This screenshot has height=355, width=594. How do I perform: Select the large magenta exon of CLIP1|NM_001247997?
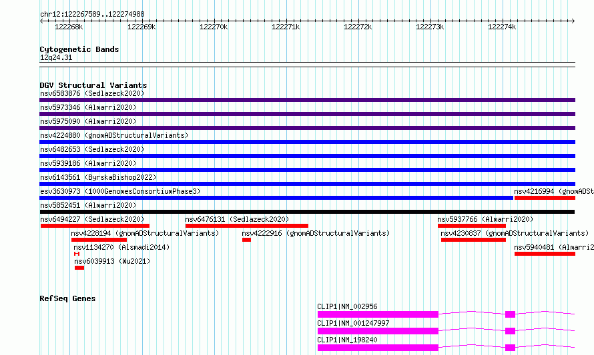click(378, 331)
